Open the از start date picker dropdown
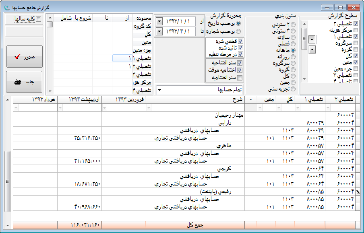This screenshot has height=233, width=364. (159, 21)
